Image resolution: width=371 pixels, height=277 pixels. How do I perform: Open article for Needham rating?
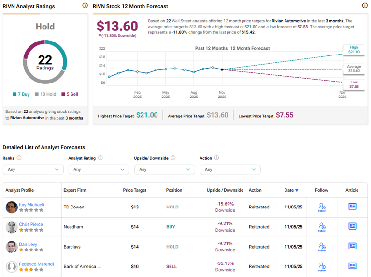(352, 226)
